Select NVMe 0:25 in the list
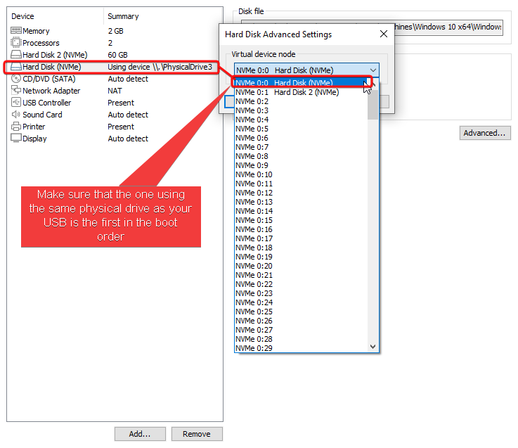 [301, 312]
